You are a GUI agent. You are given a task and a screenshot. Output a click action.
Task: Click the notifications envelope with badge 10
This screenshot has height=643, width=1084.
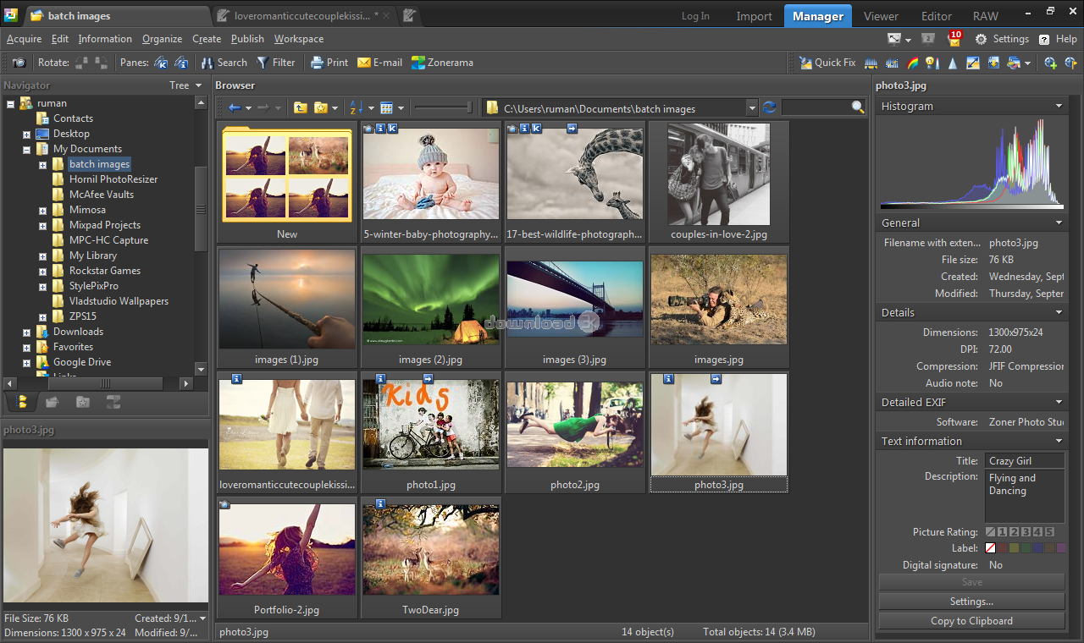point(954,39)
